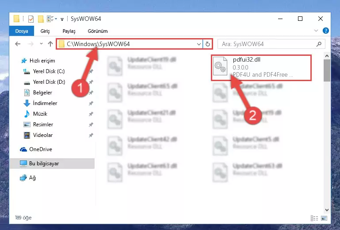
Task: Click the pin icon beside Resimler
Action: click(91, 125)
